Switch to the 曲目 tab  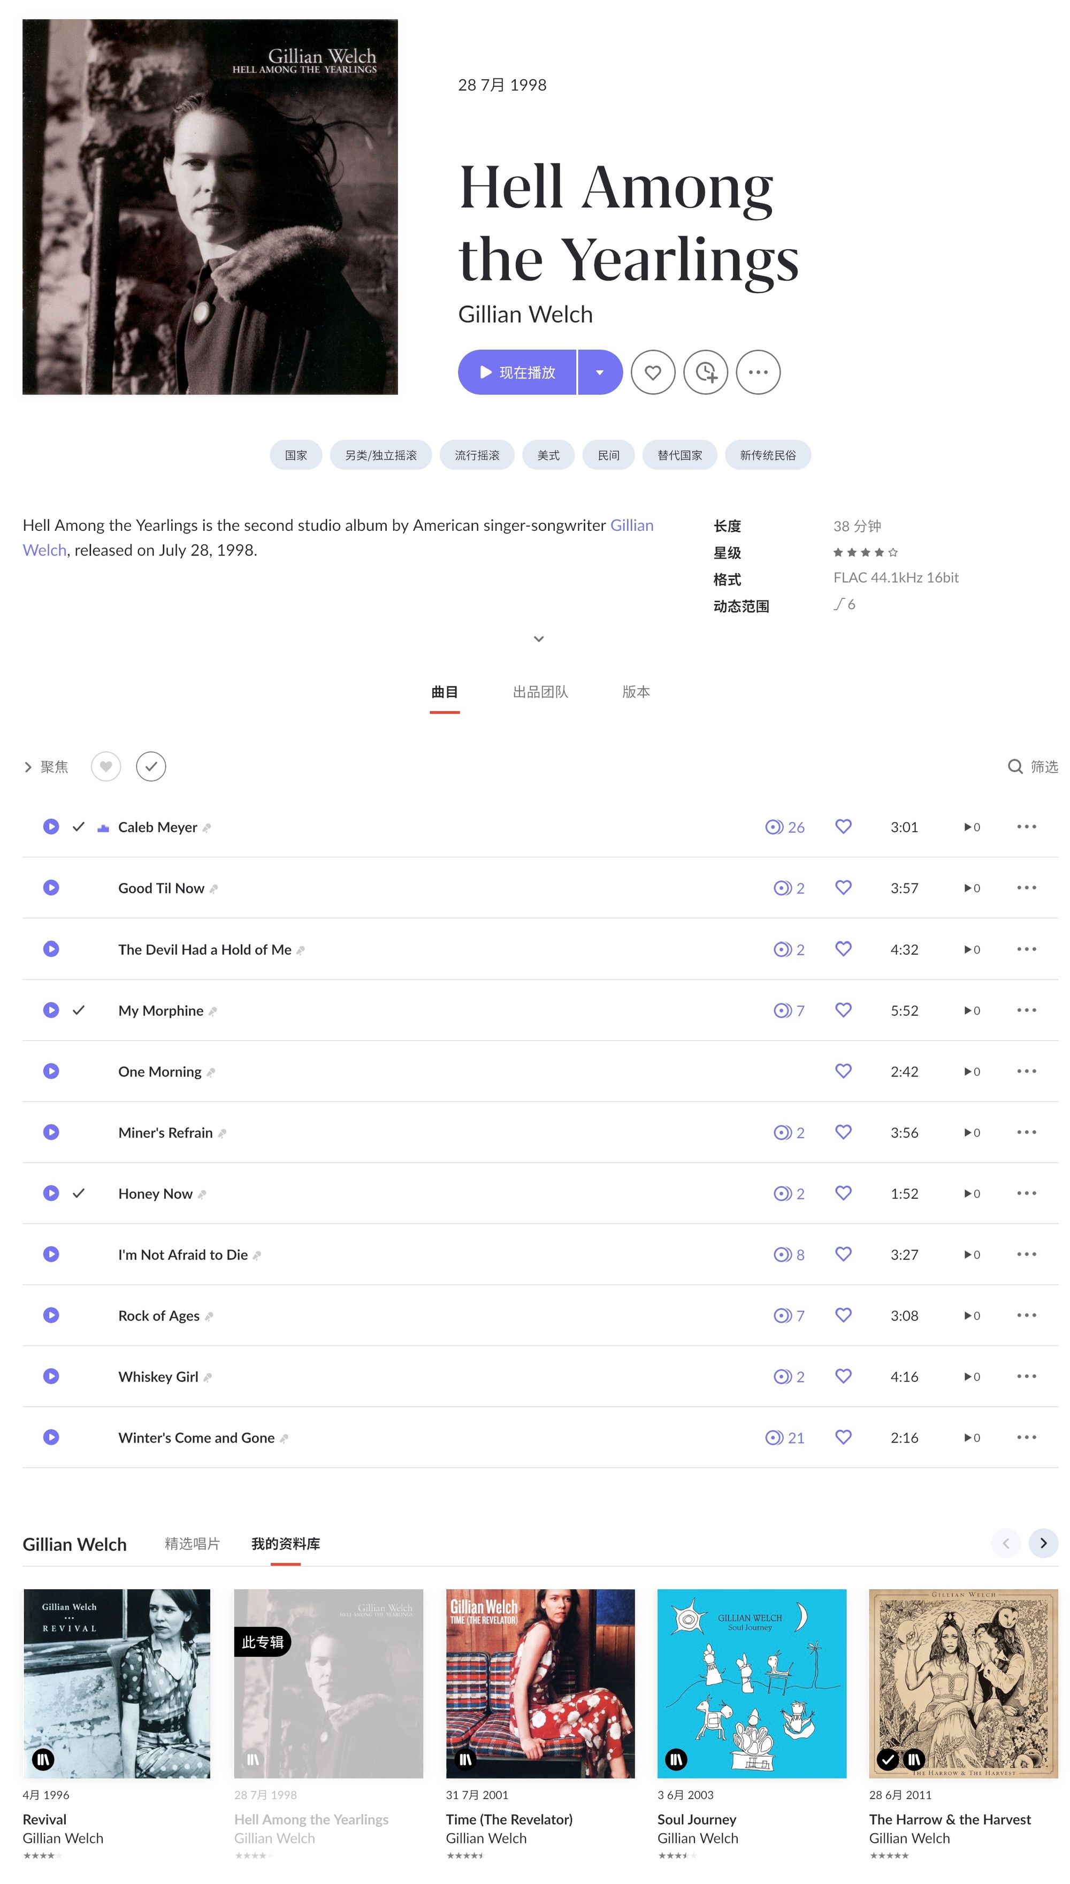click(x=445, y=692)
